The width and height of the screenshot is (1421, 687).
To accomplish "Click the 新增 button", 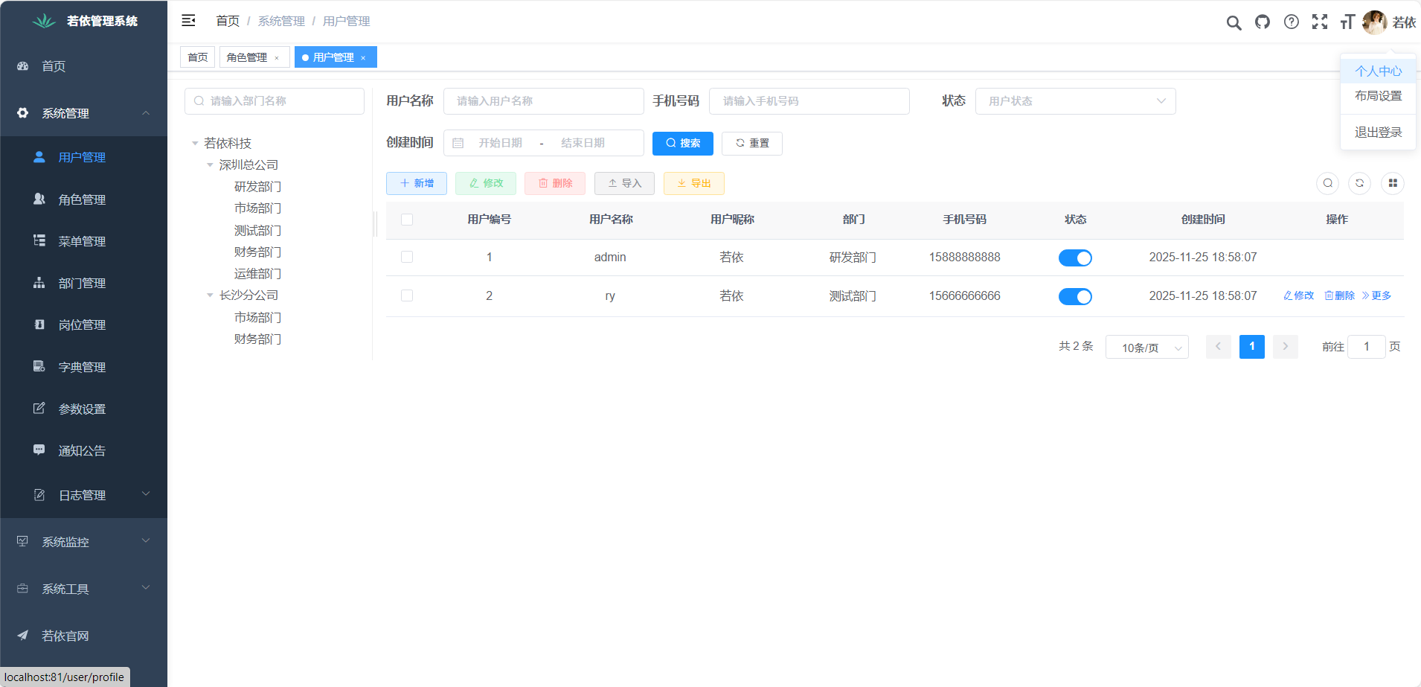I will tap(417, 183).
